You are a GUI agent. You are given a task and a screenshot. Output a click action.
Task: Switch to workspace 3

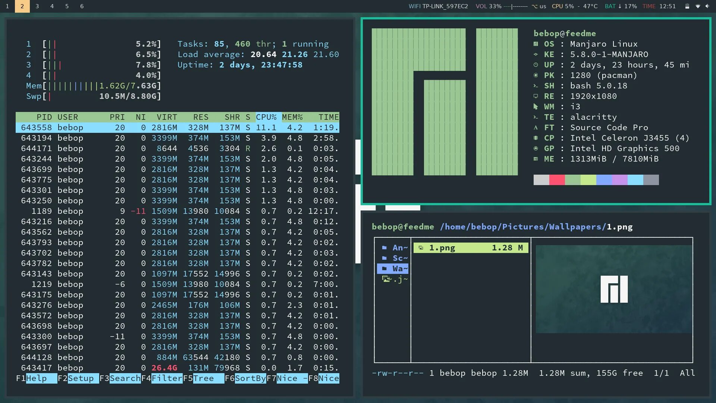click(x=37, y=6)
